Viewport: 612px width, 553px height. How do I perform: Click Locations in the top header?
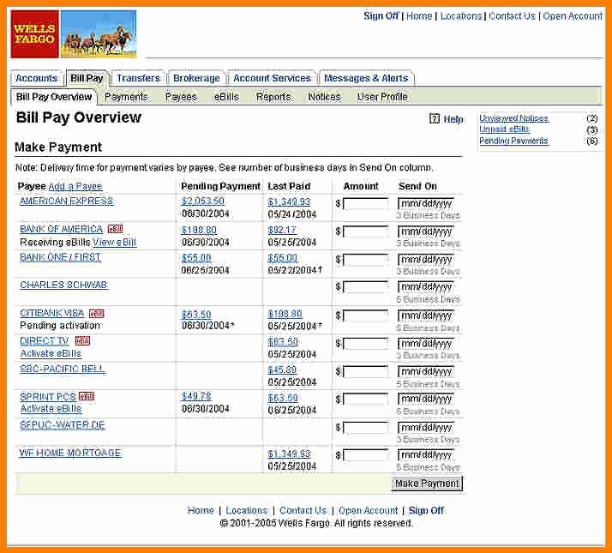pyautogui.click(x=461, y=16)
